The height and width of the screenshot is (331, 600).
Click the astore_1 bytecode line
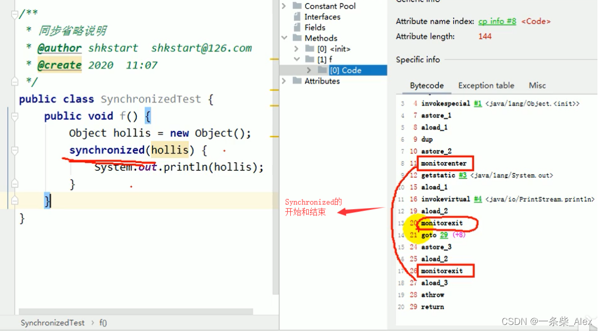(x=436, y=116)
